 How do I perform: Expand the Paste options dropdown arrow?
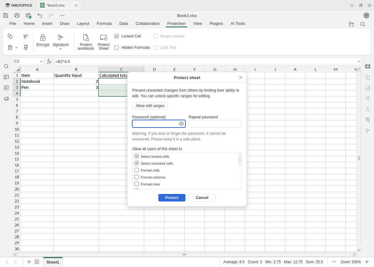[x=16, y=48]
